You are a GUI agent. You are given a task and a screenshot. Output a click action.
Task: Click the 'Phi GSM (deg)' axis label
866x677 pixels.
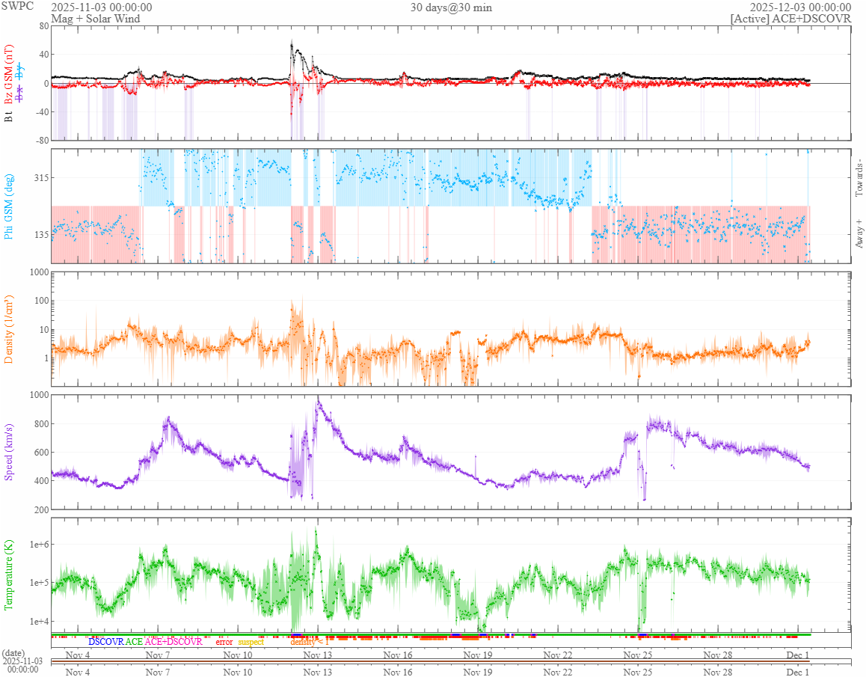(8, 206)
